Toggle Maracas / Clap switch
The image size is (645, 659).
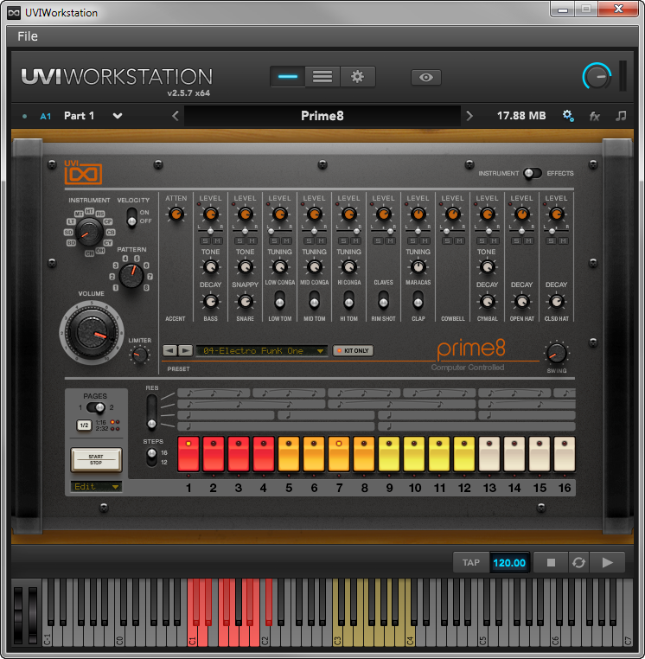tap(418, 301)
